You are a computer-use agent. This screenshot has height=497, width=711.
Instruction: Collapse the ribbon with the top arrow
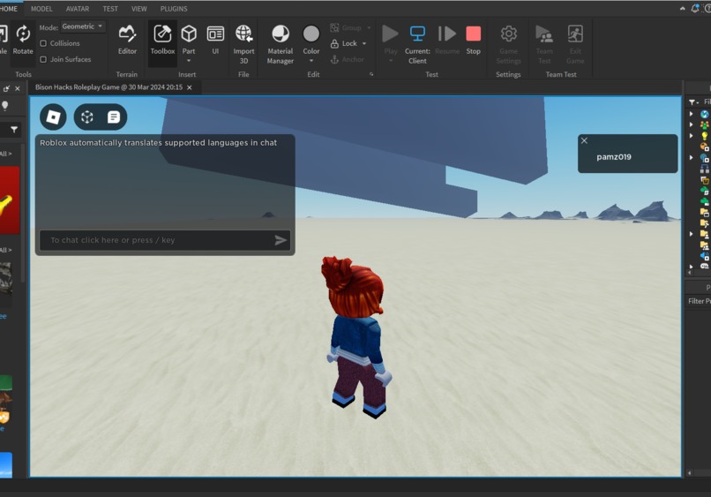click(x=683, y=9)
